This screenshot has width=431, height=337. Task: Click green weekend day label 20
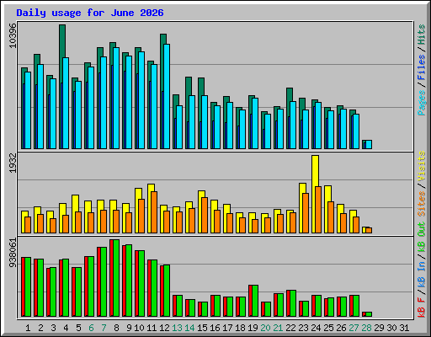[265, 328]
